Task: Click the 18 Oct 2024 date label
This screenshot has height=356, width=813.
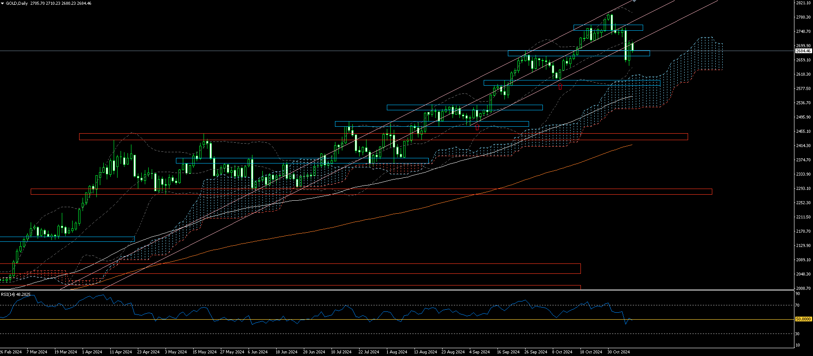Action: coord(591,352)
